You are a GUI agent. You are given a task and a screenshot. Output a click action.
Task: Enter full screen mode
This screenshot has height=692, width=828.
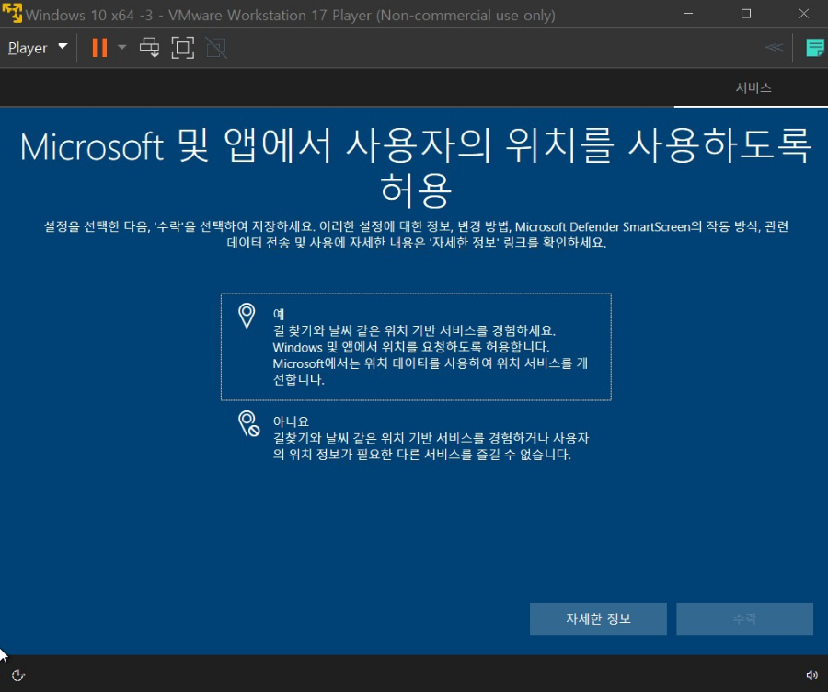point(183,48)
